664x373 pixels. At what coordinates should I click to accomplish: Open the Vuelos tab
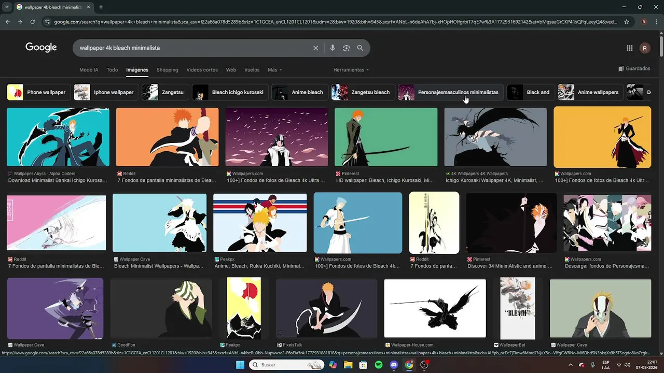[252, 70]
